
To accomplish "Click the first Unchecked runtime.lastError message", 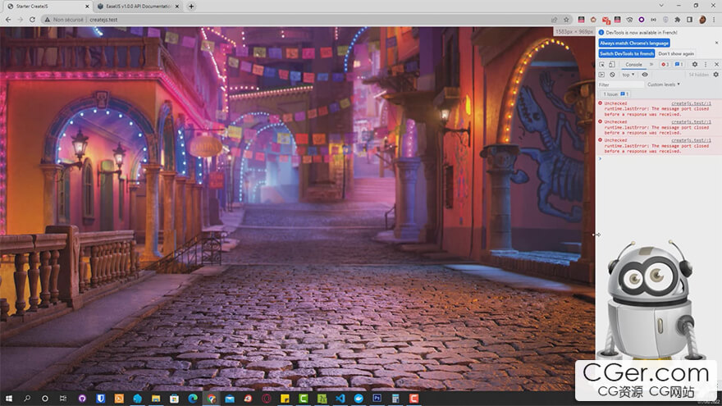I will [x=659, y=108].
